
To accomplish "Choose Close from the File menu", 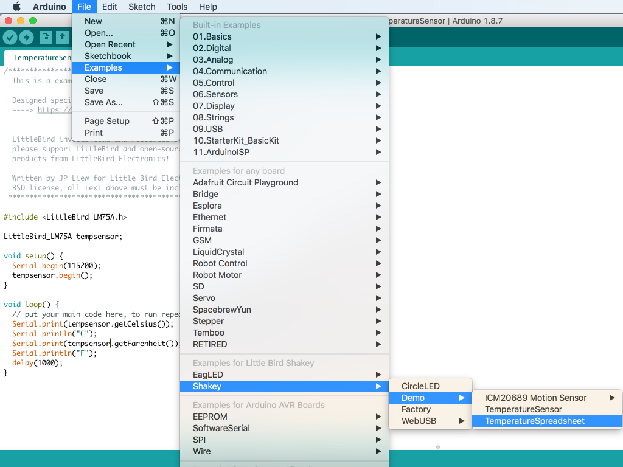I will tap(126, 79).
